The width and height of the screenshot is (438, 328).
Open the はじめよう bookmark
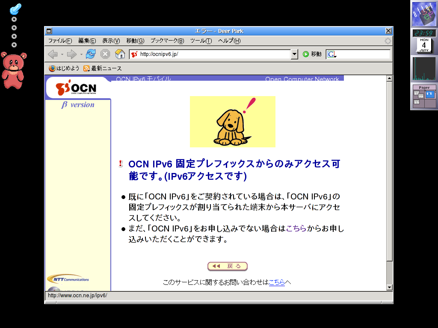click(64, 68)
